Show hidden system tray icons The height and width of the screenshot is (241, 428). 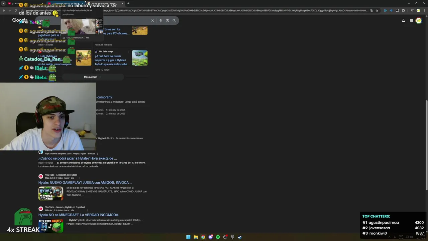(389, 237)
